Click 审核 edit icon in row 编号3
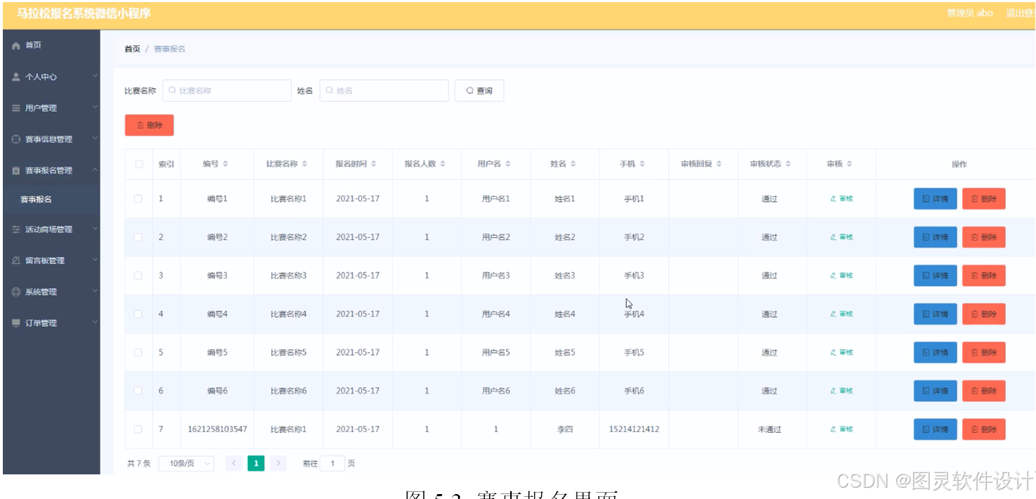 (833, 275)
